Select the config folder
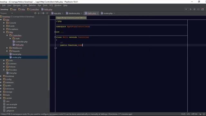The height and width of the screenshot is (116, 206). tap(7, 79)
